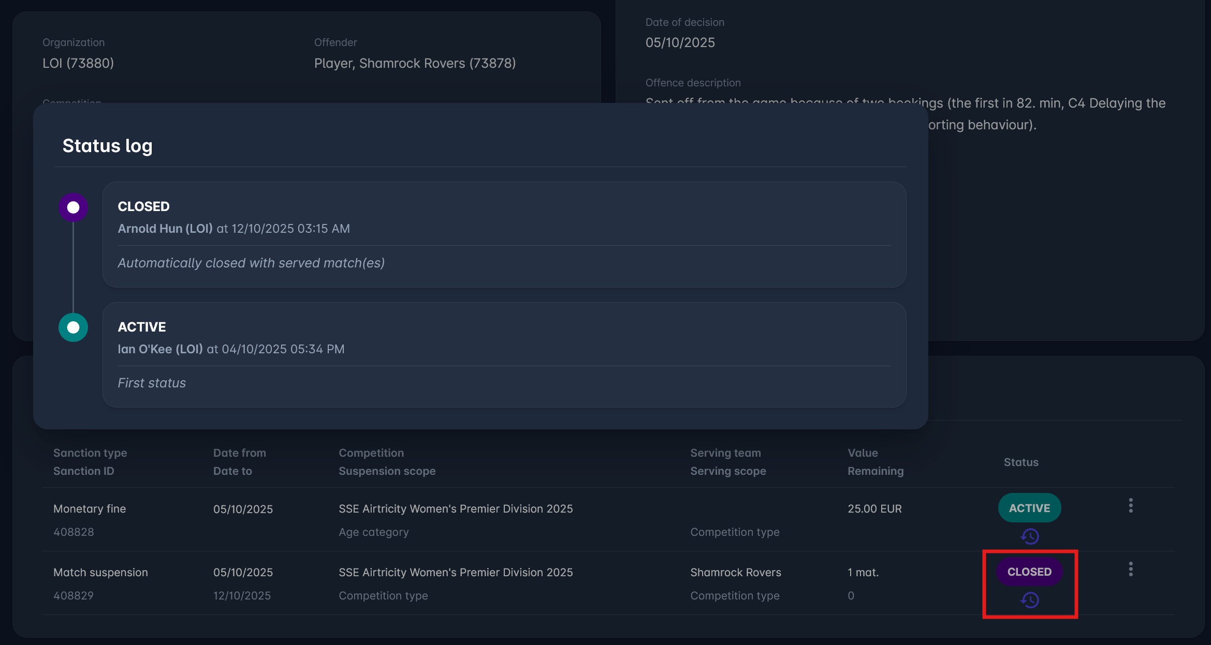Viewport: 1211px width, 645px height.
Task: Click the Status log heading
Action: pyautogui.click(x=107, y=146)
